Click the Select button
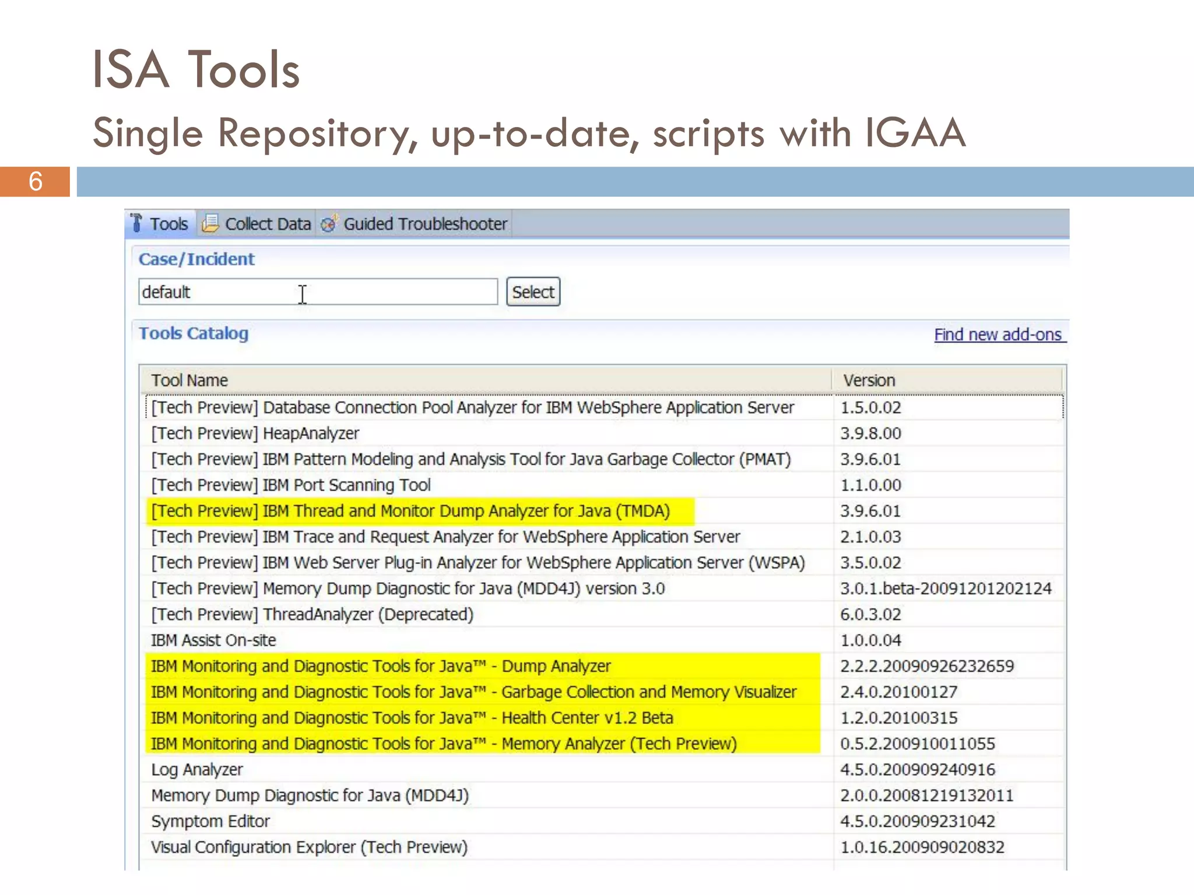 533,291
